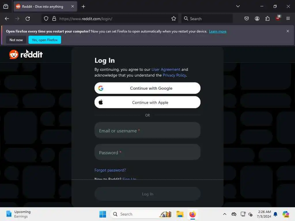The height and width of the screenshot is (221, 295).
Task: Open the Firefox View button
Action: pyautogui.click(x=6, y=6)
